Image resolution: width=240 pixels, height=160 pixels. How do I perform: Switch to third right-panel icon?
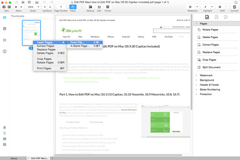[226, 17]
